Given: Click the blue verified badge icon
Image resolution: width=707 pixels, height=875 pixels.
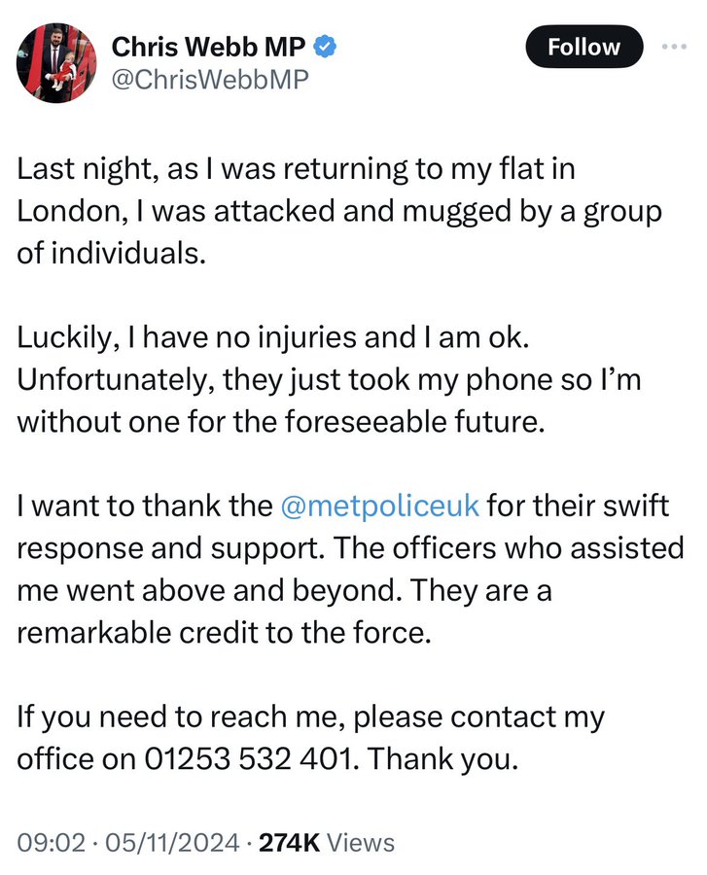Looking at the screenshot, I should 325,47.
